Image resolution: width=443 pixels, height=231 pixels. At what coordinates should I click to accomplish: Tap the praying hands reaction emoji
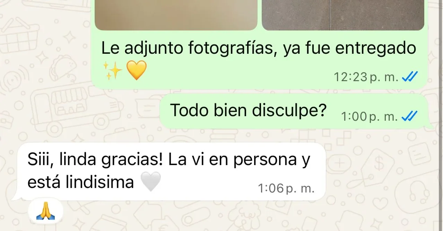(46, 211)
